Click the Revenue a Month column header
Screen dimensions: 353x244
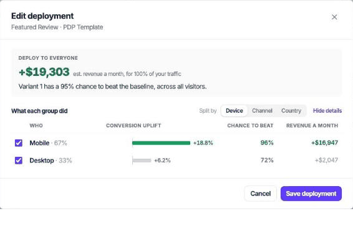312,126
